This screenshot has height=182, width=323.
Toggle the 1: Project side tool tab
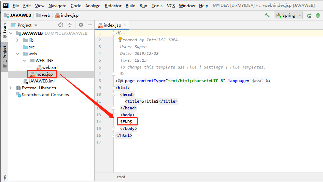click(x=4, y=57)
